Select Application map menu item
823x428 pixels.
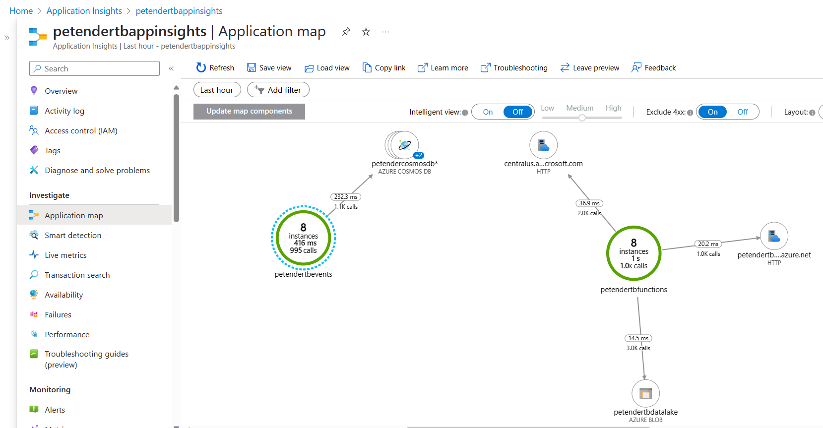(x=94, y=215)
